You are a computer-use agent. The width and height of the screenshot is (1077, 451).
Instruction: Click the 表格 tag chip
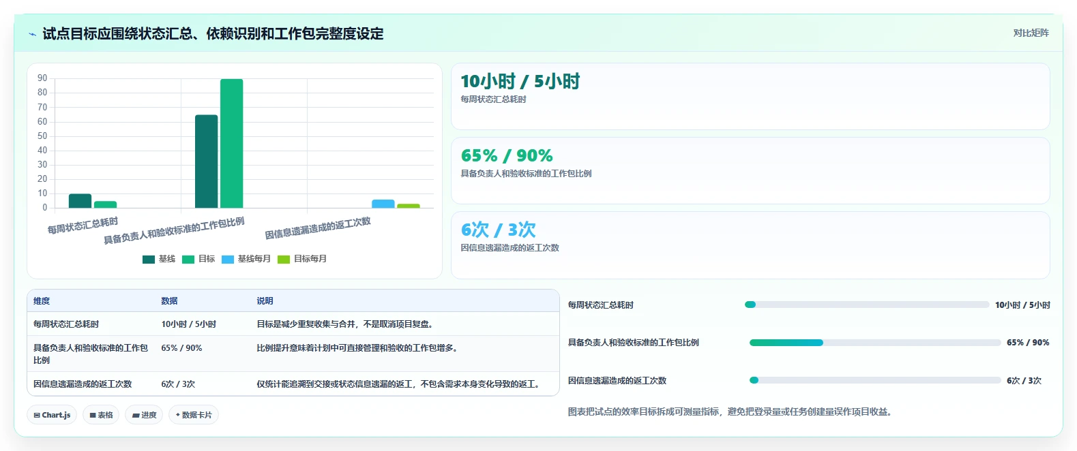coord(102,415)
